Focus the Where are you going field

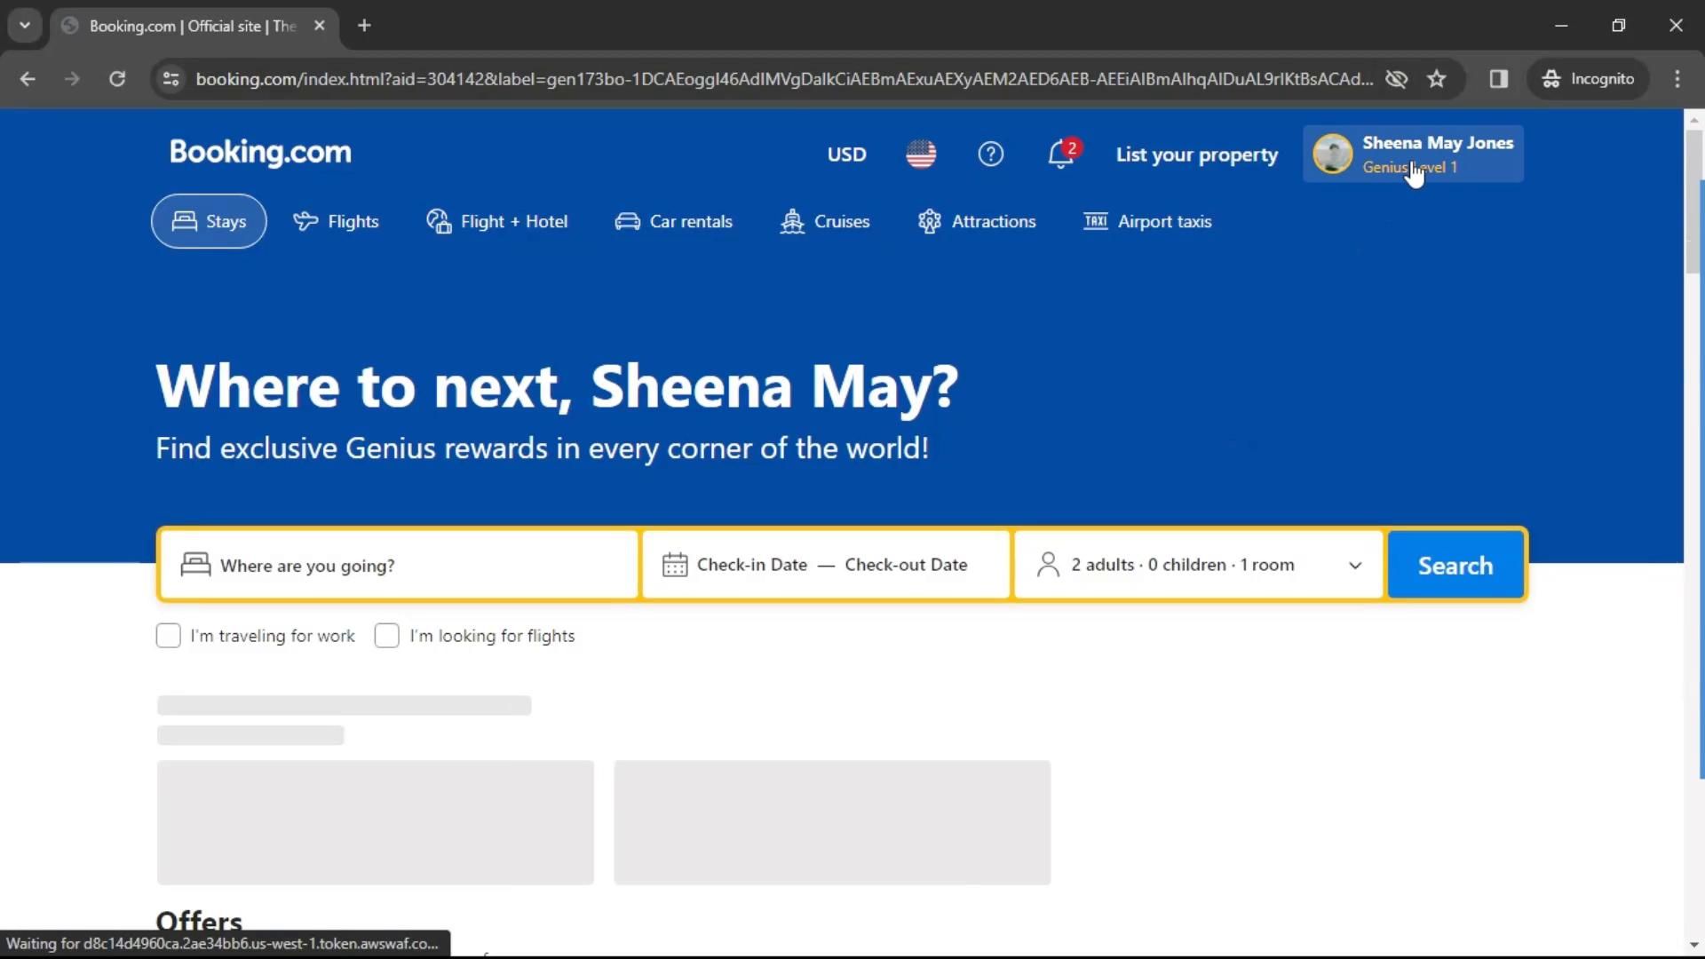(x=399, y=565)
